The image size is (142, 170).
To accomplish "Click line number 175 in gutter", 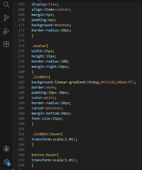I will (x=21, y=46).
